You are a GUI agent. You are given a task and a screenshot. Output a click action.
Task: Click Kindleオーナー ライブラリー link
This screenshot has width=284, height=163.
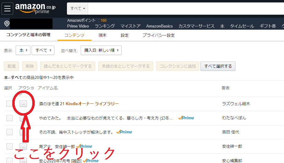tap(92, 104)
